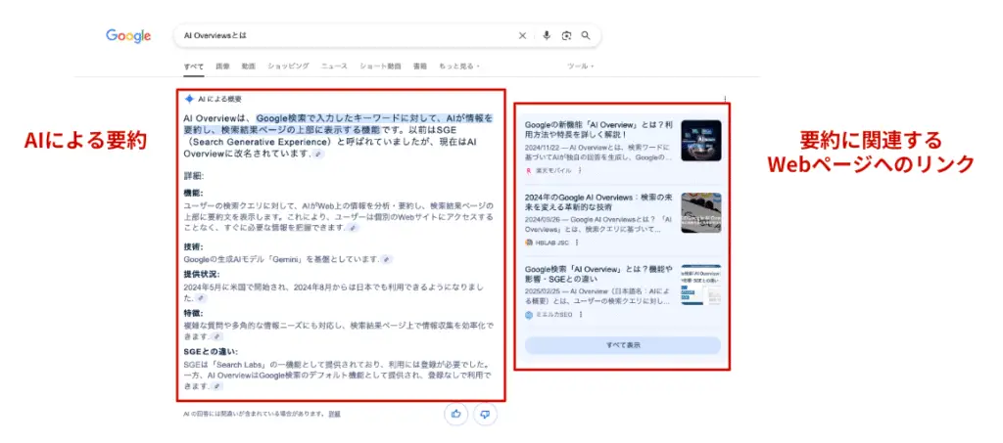This screenshot has width=1003, height=443.
Task: Click the 楽天モバイル favicon
Action: (x=528, y=170)
